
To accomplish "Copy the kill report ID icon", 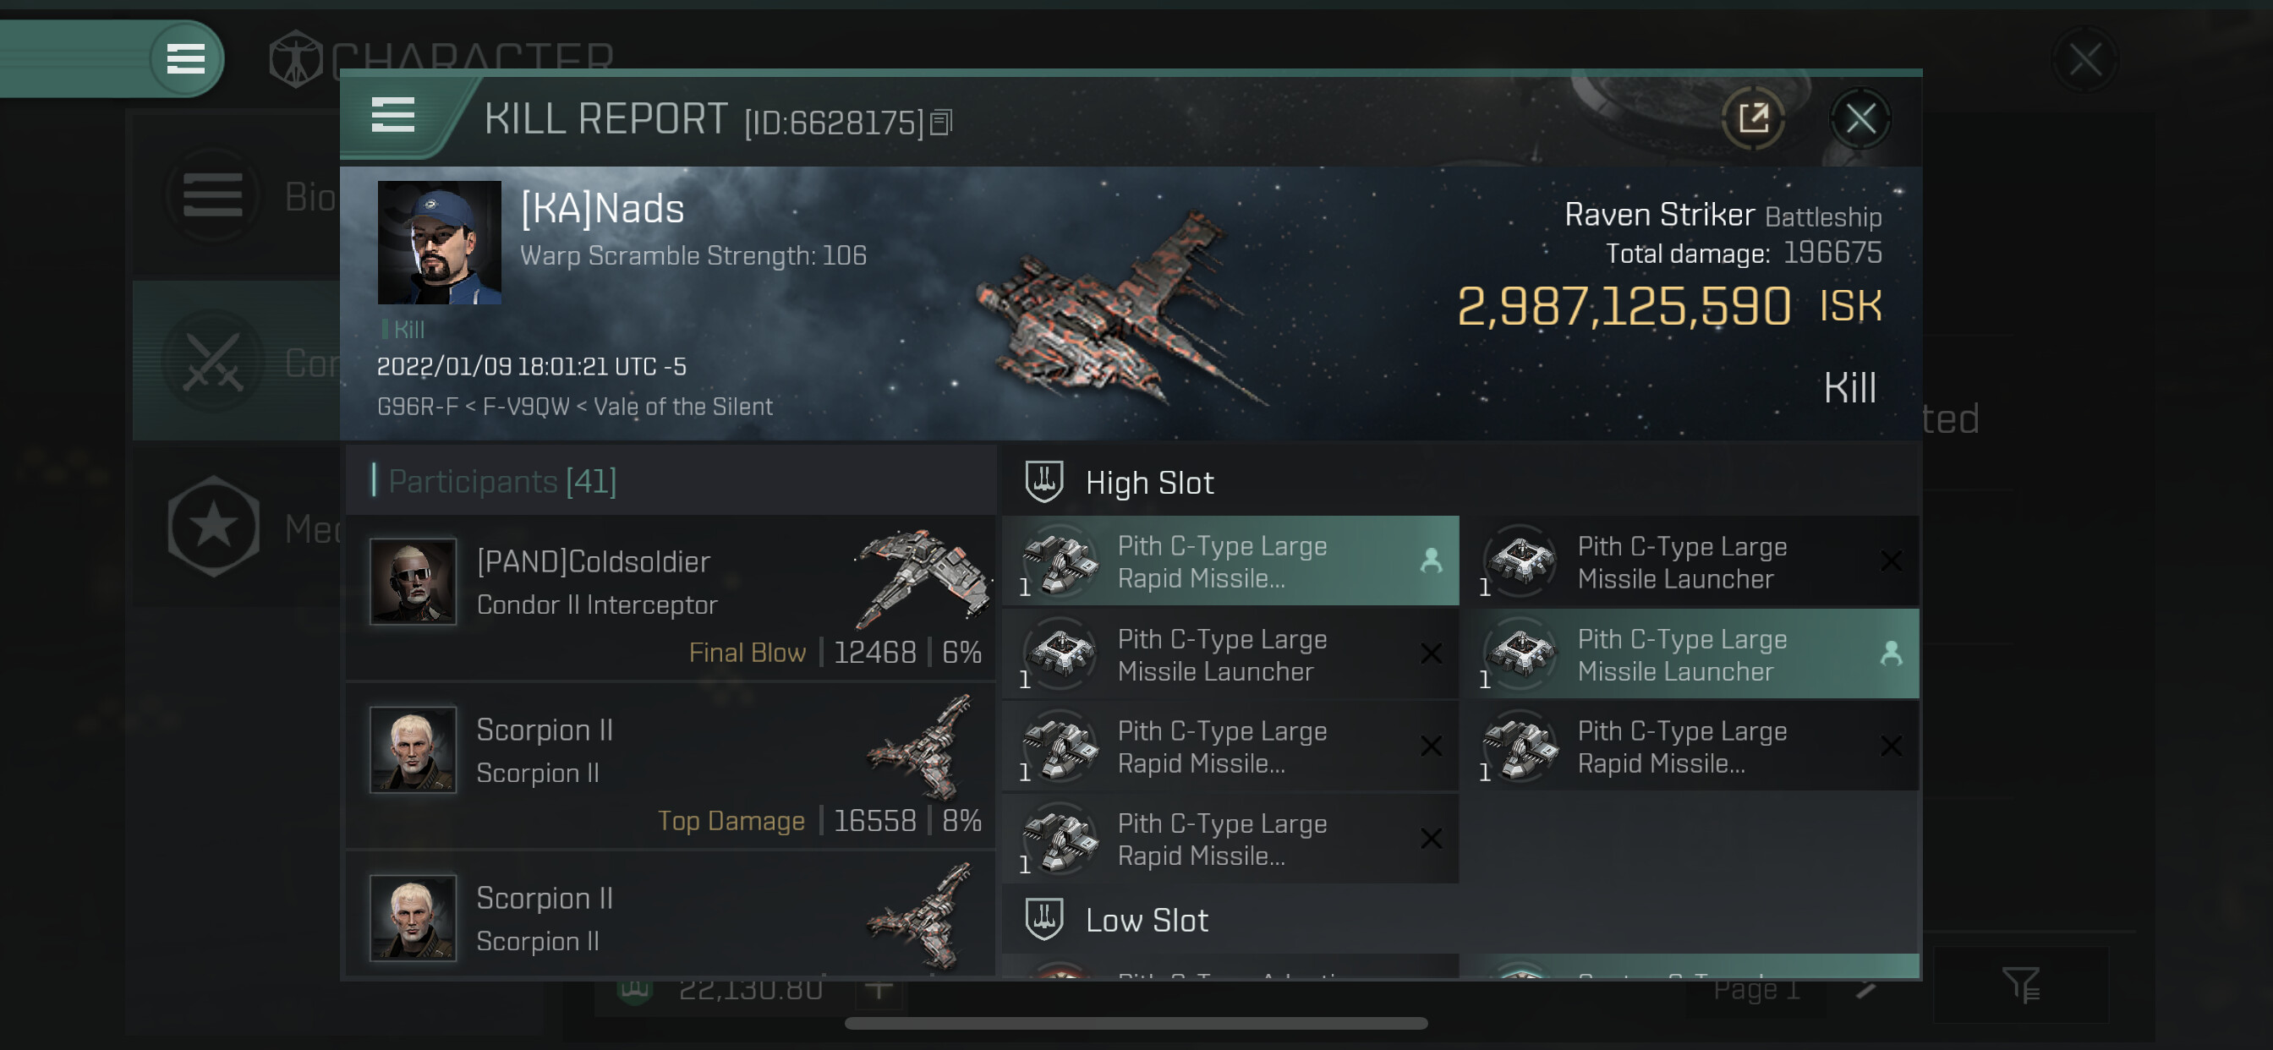I will (941, 123).
